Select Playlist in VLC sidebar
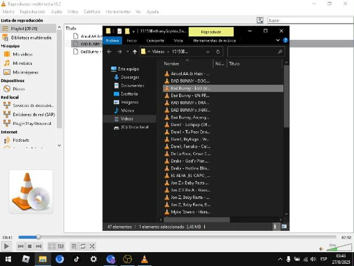 tap(28, 28)
